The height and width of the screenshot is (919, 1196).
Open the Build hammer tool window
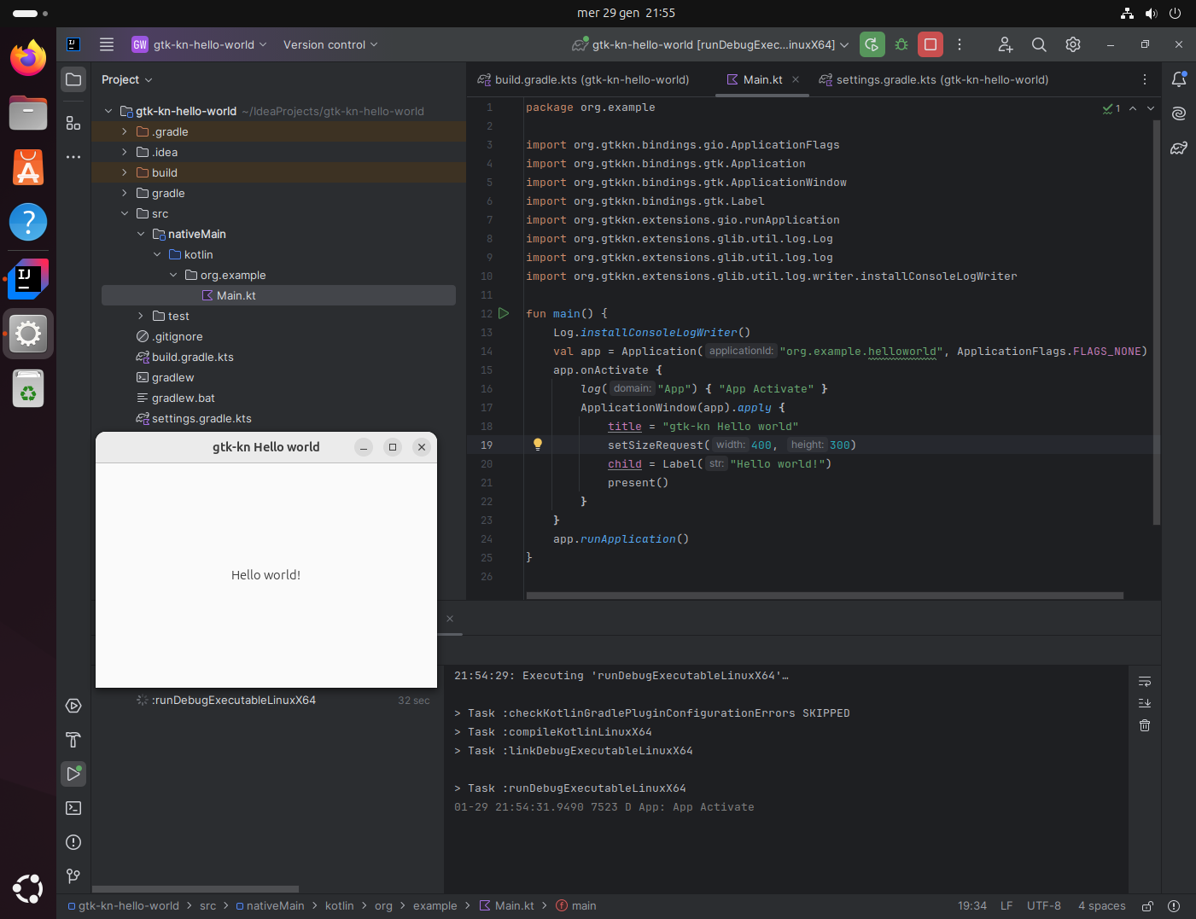(x=73, y=740)
